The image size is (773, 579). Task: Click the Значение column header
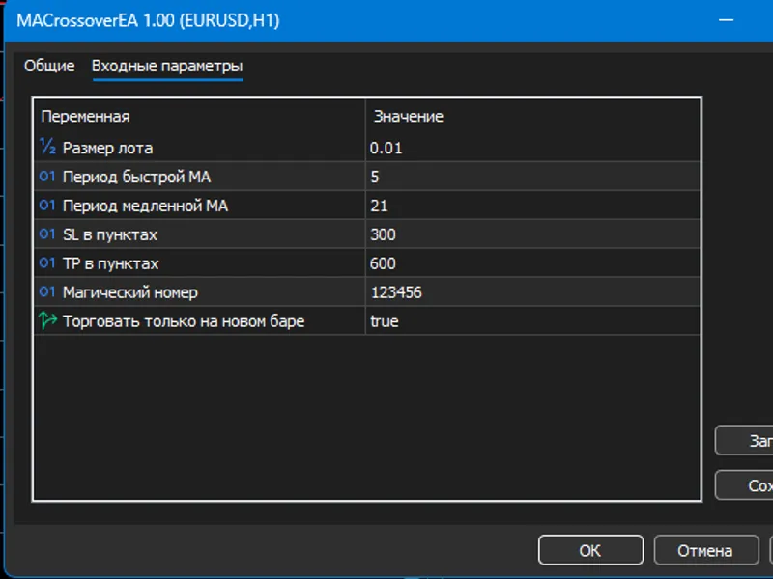pos(409,117)
